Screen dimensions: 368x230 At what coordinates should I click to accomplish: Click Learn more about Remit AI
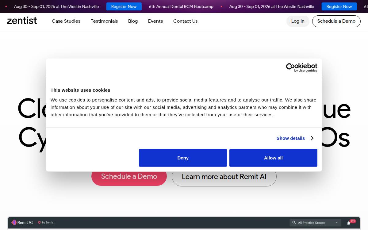[x=224, y=177]
